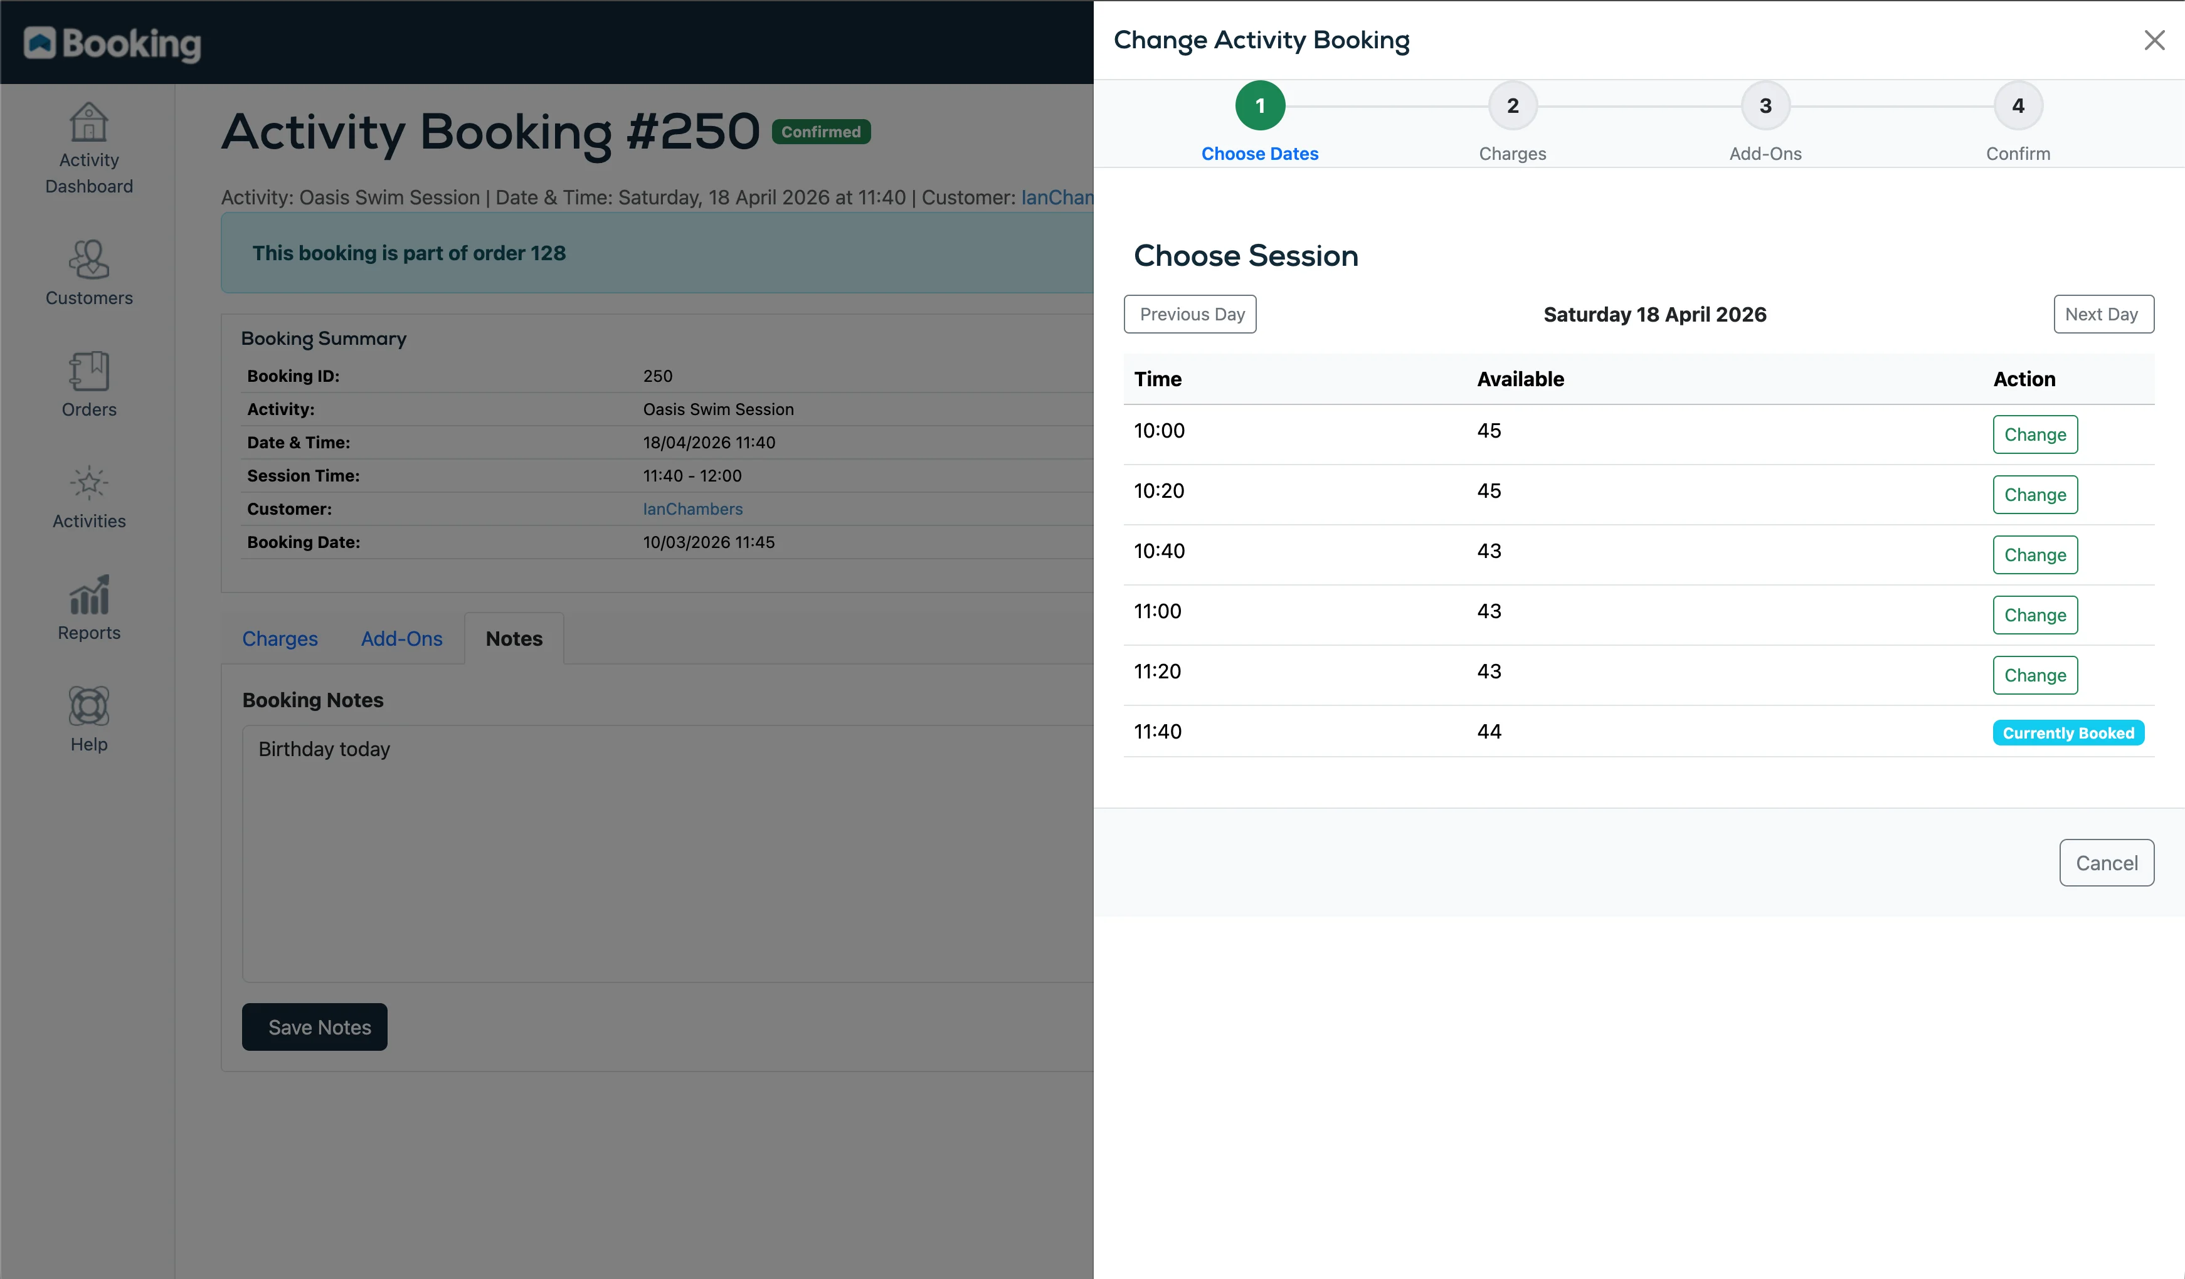
Task: Select the 11:00 time cell
Action: (x=1158, y=611)
